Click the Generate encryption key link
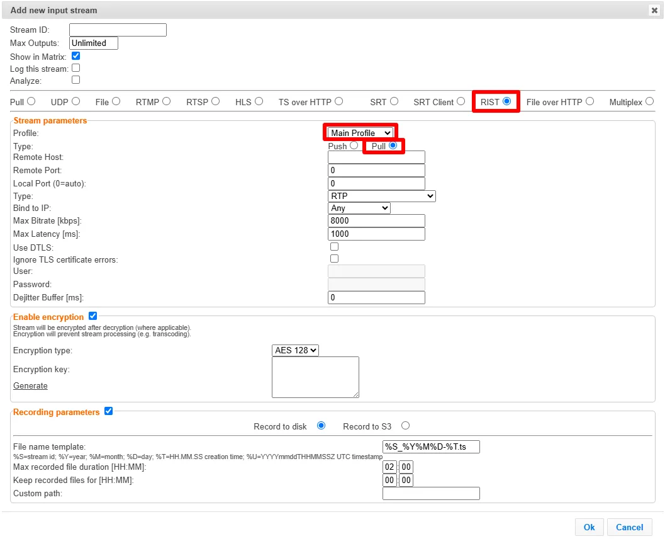This screenshot has height=546, width=665. 31,385
